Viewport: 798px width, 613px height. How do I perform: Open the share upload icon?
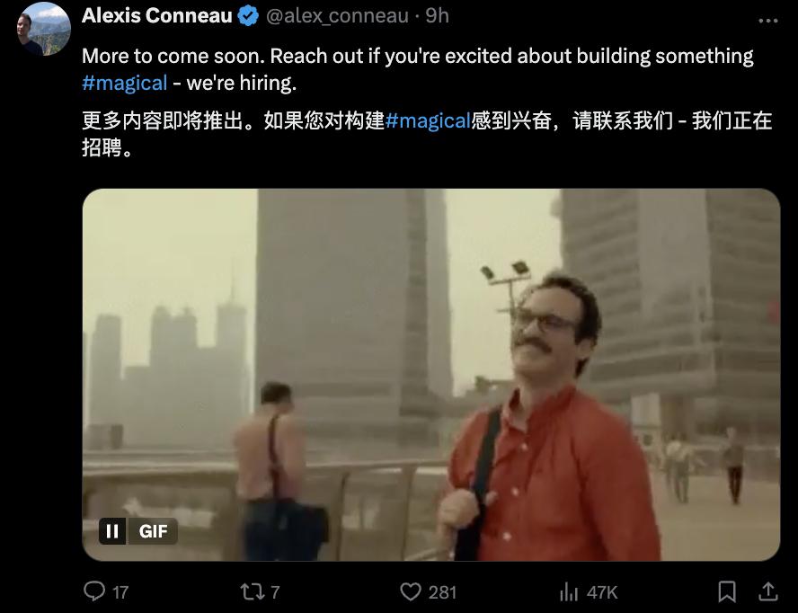768,591
